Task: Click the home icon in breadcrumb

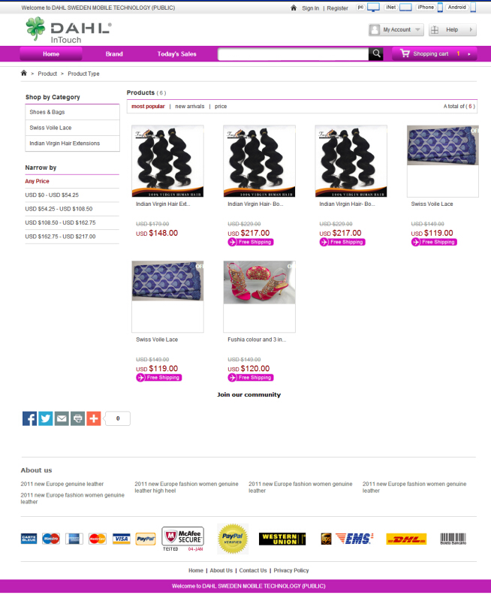Action: click(x=24, y=73)
